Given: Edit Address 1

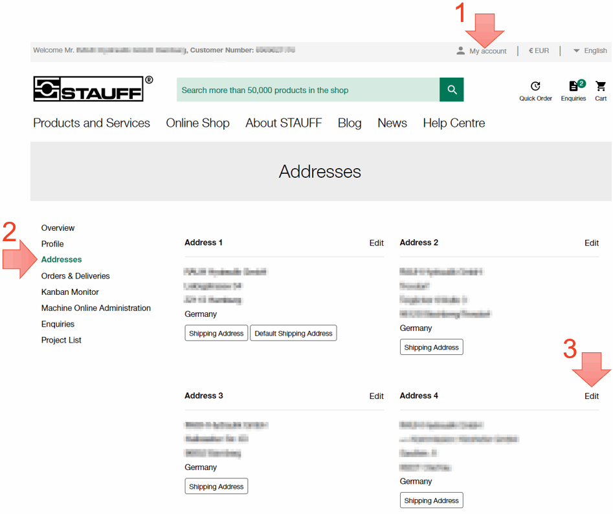Looking at the screenshot, I should click(377, 243).
